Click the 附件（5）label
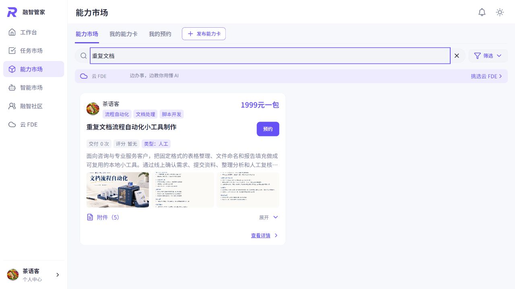Viewport: 515px width, 289px height. 108,217
